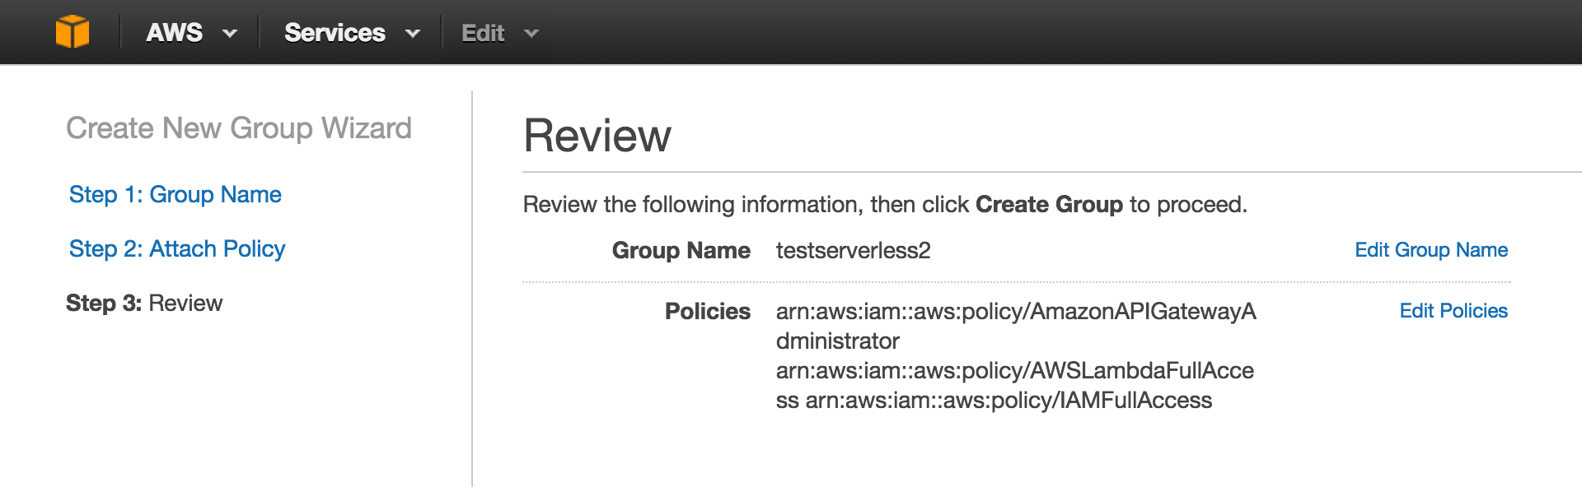This screenshot has height=487, width=1582.
Task: Expand the Services dropdown arrow
Action: click(x=413, y=34)
